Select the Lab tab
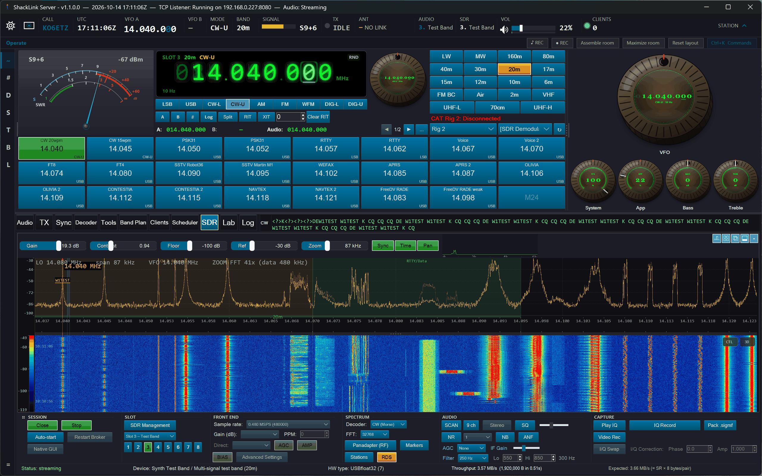The height and width of the screenshot is (476, 762). [x=229, y=223]
